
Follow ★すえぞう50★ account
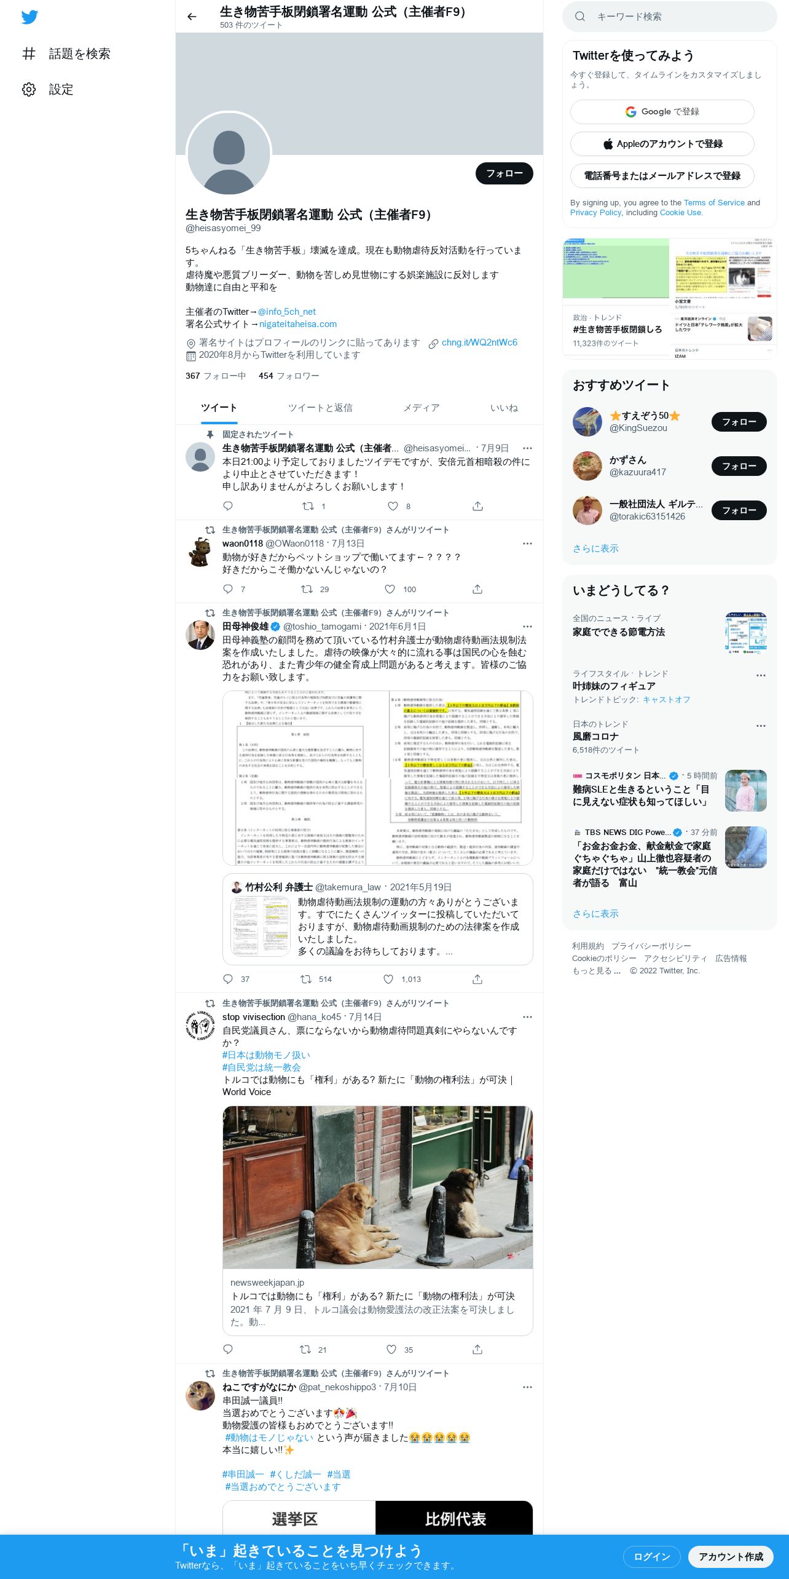coord(739,422)
